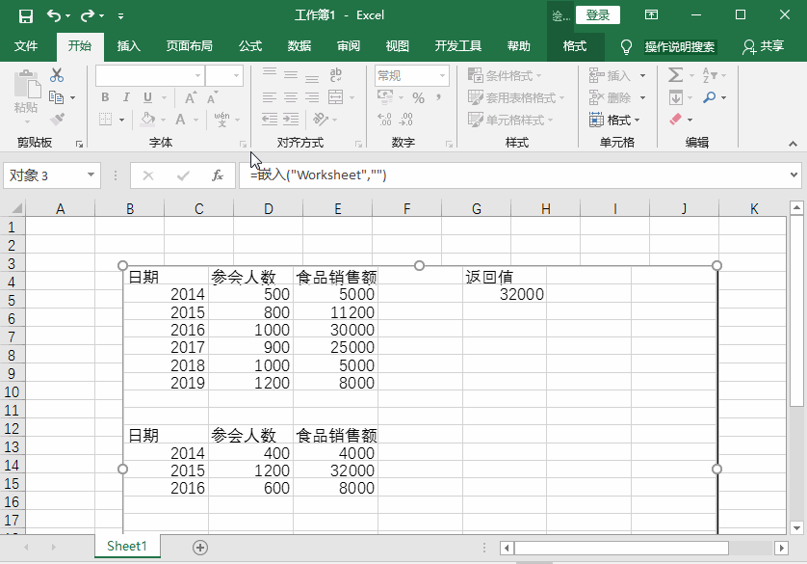Open the Name Box dropdown
Screen dimensions: 807x564
(91, 175)
